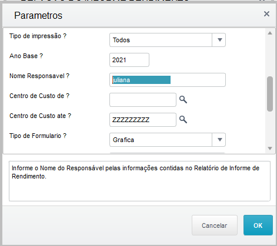Image resolution: width=277 pixels, height=246 pixels.
Task: Click the Nome Responsavel field with juliana
Action: (x=168, y=80)
